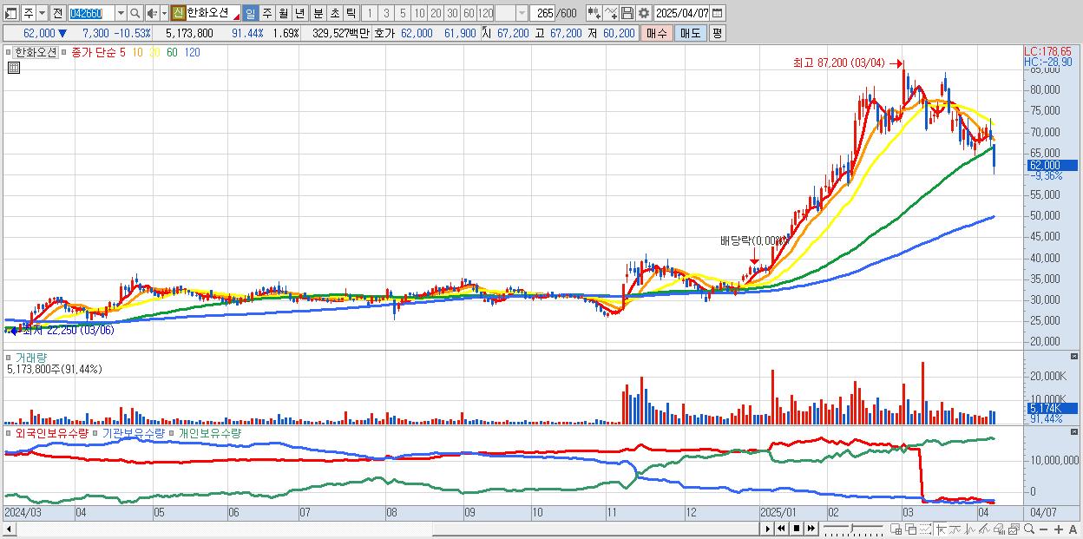This screenshot has width=1083, height=539.
Task: Click the stacked chart windows icon at bottom
Action: point(1014,529)
